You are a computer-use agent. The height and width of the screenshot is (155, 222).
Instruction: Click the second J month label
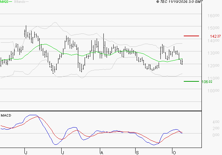pos(63,153)
